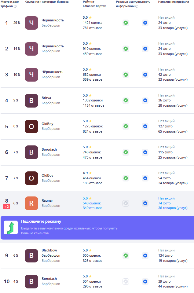Open Ragnar's 548 оценок rating link

point(92,203)
